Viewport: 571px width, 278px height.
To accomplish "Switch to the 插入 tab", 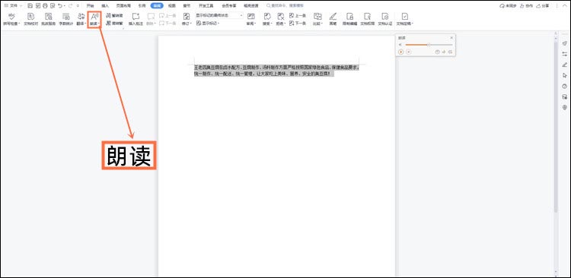I will point(105,6).
